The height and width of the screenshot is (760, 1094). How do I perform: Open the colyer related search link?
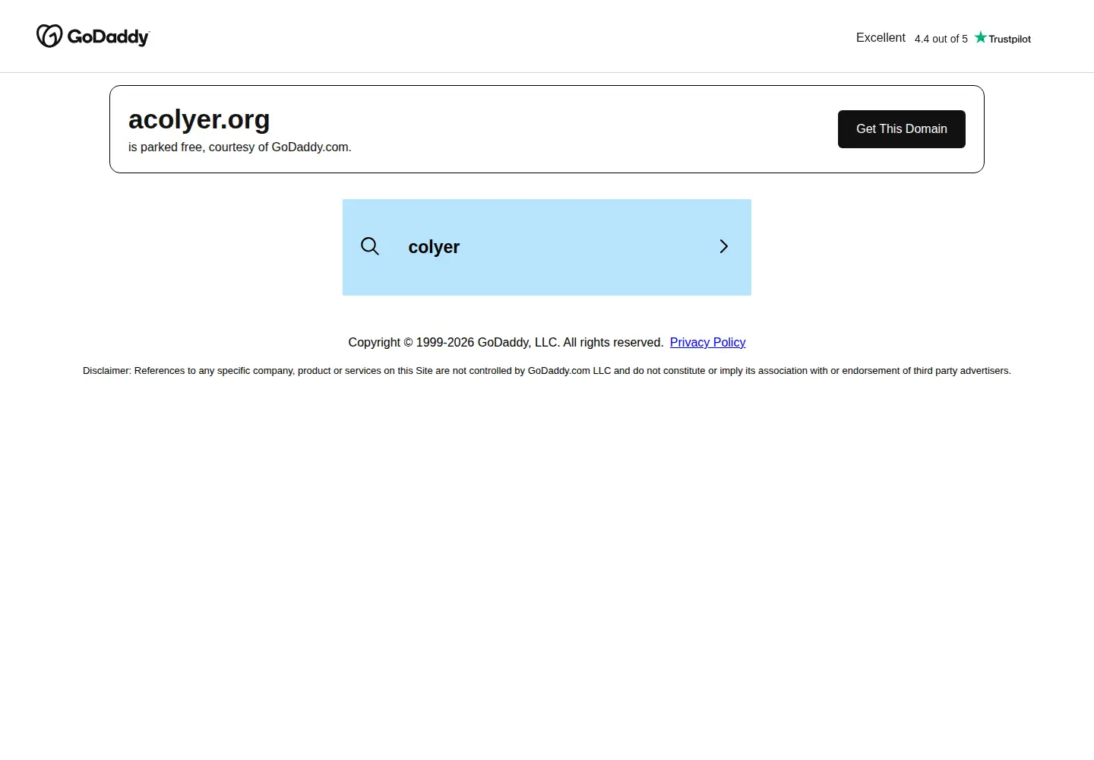point(547,247)
